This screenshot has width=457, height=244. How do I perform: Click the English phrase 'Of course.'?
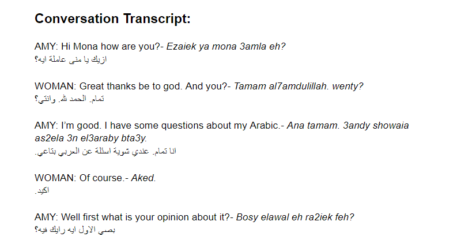click(101, 178)
